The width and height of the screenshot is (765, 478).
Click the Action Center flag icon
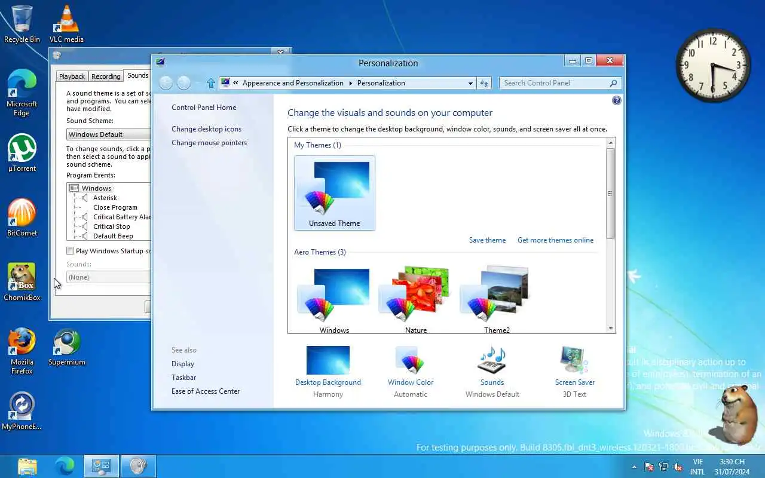(x=649, y=467)
